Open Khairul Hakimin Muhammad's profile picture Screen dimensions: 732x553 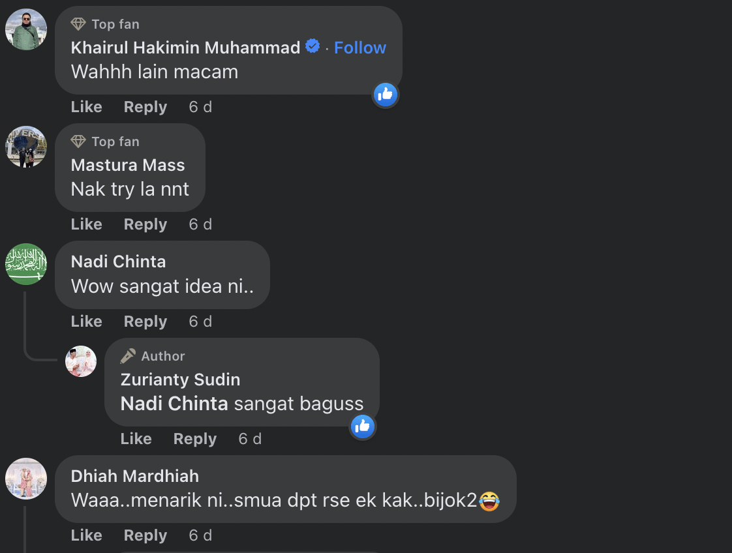(26, 29)
